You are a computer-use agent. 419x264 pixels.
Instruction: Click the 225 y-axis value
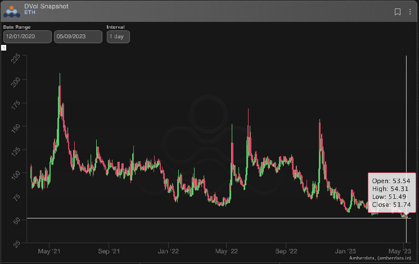[x=16, y=58]
